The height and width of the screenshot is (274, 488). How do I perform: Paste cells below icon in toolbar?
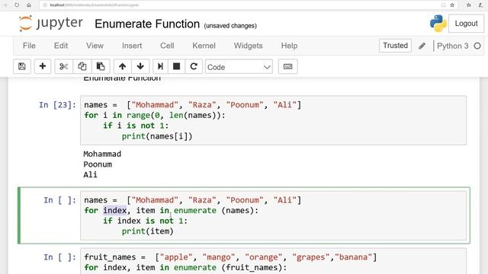point(101,66)
